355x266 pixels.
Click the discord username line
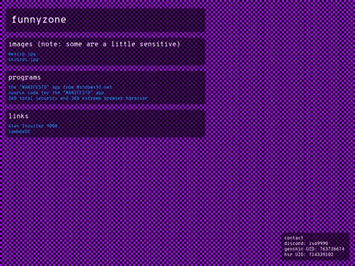coord(306,244)
